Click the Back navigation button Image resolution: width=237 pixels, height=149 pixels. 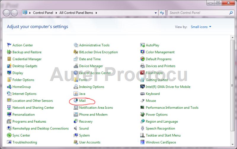[7, 13]
